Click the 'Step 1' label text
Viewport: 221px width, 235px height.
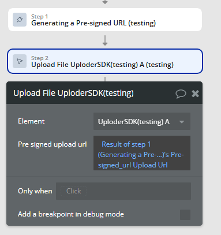tap(40, 17)
